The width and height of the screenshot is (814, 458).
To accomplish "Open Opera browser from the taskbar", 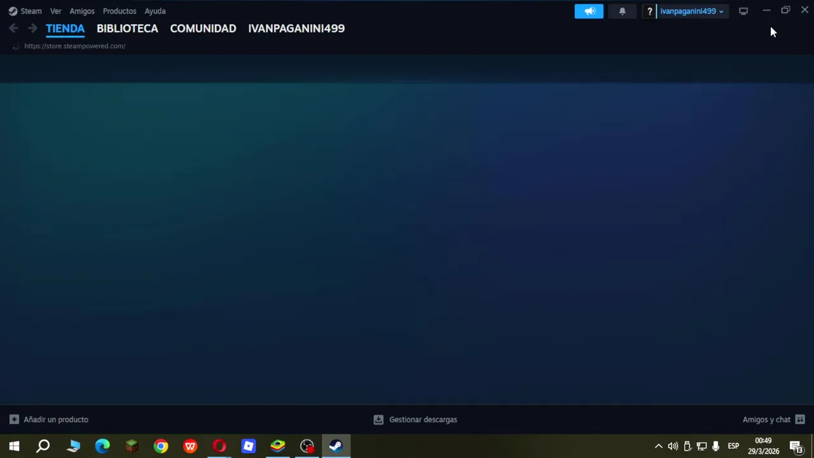I will point(219,446).
